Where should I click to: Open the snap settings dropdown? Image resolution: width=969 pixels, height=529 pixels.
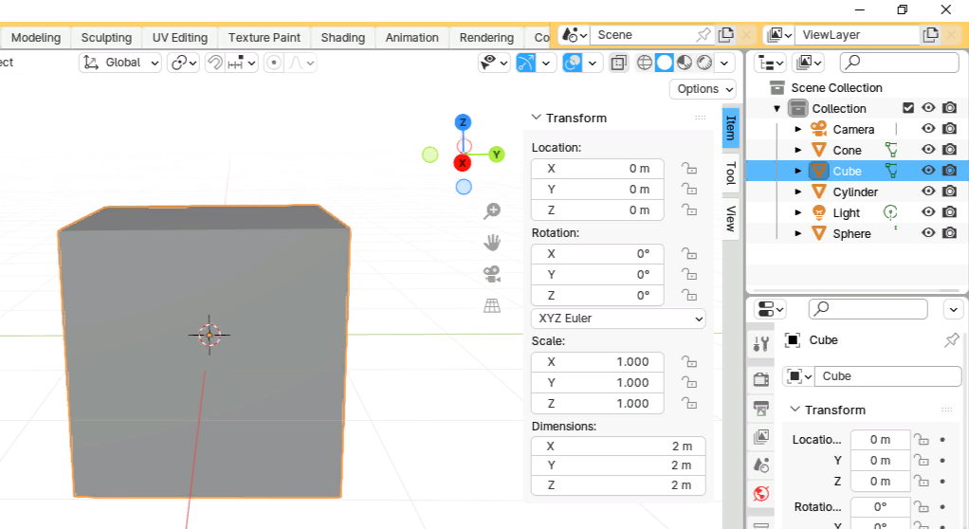point(242,63)
